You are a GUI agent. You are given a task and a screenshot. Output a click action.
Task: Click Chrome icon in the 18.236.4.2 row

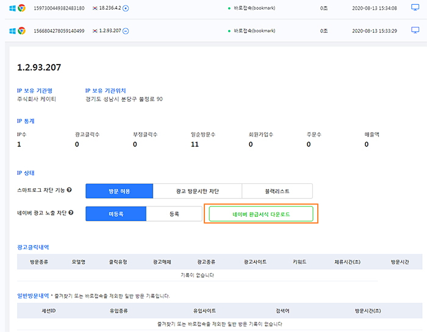pos(21,8)
